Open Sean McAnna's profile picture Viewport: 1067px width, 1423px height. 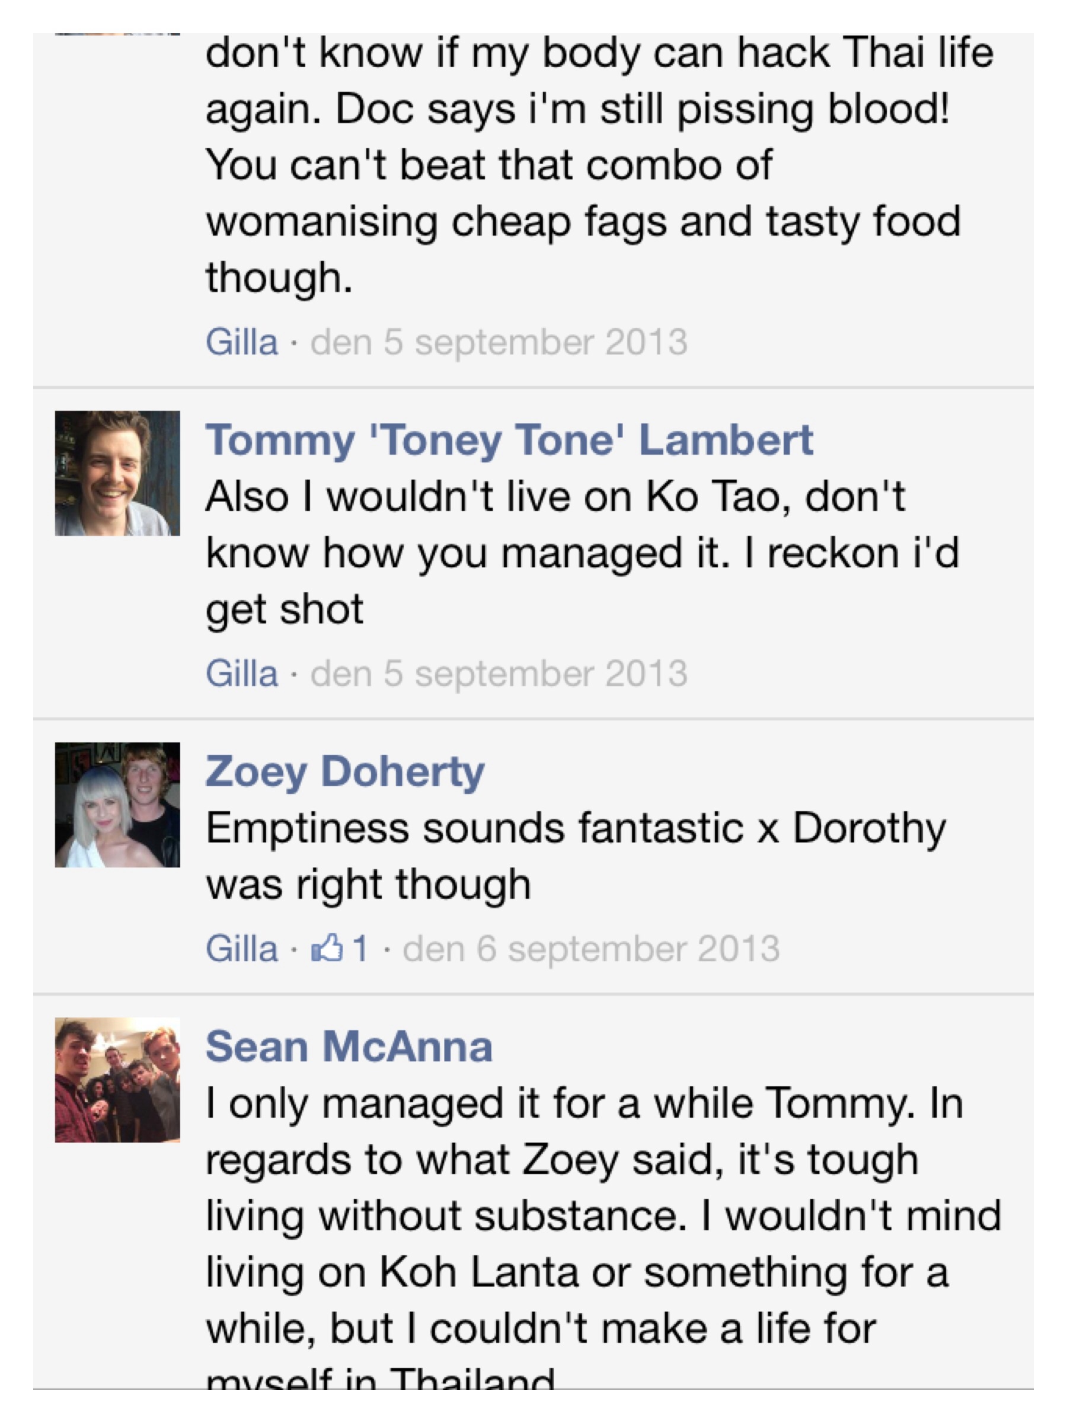[117, 1080]
